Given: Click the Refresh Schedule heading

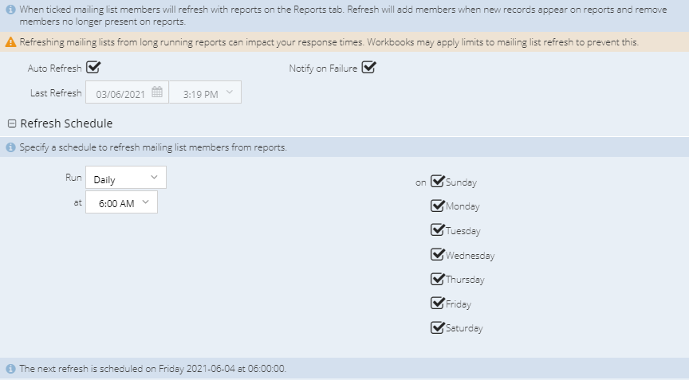Looking at the screenshot, I should pos(66,123).
